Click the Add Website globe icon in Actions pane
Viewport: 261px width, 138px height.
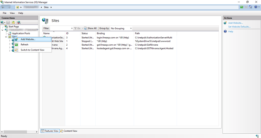pyautogui.click(x=225, y=23)
